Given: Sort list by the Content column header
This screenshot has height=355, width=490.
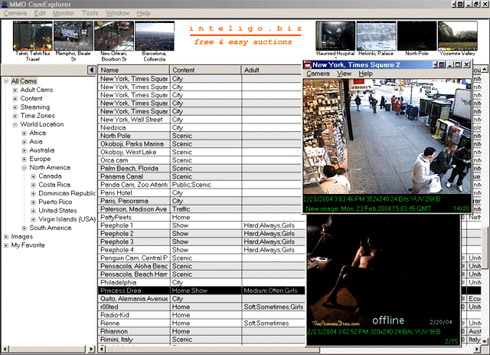Looking at the screenshot, I should coord(205,70).
